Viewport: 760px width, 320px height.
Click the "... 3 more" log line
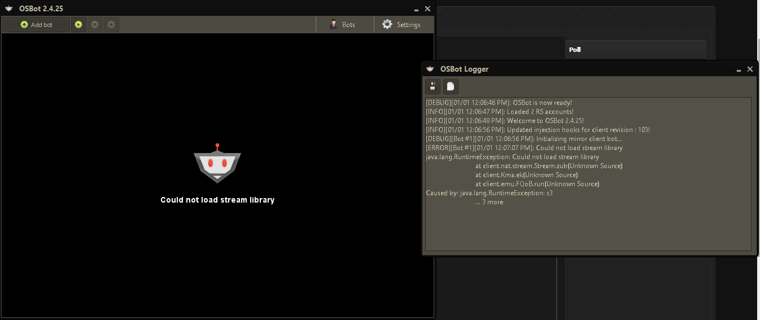point(489,202)
